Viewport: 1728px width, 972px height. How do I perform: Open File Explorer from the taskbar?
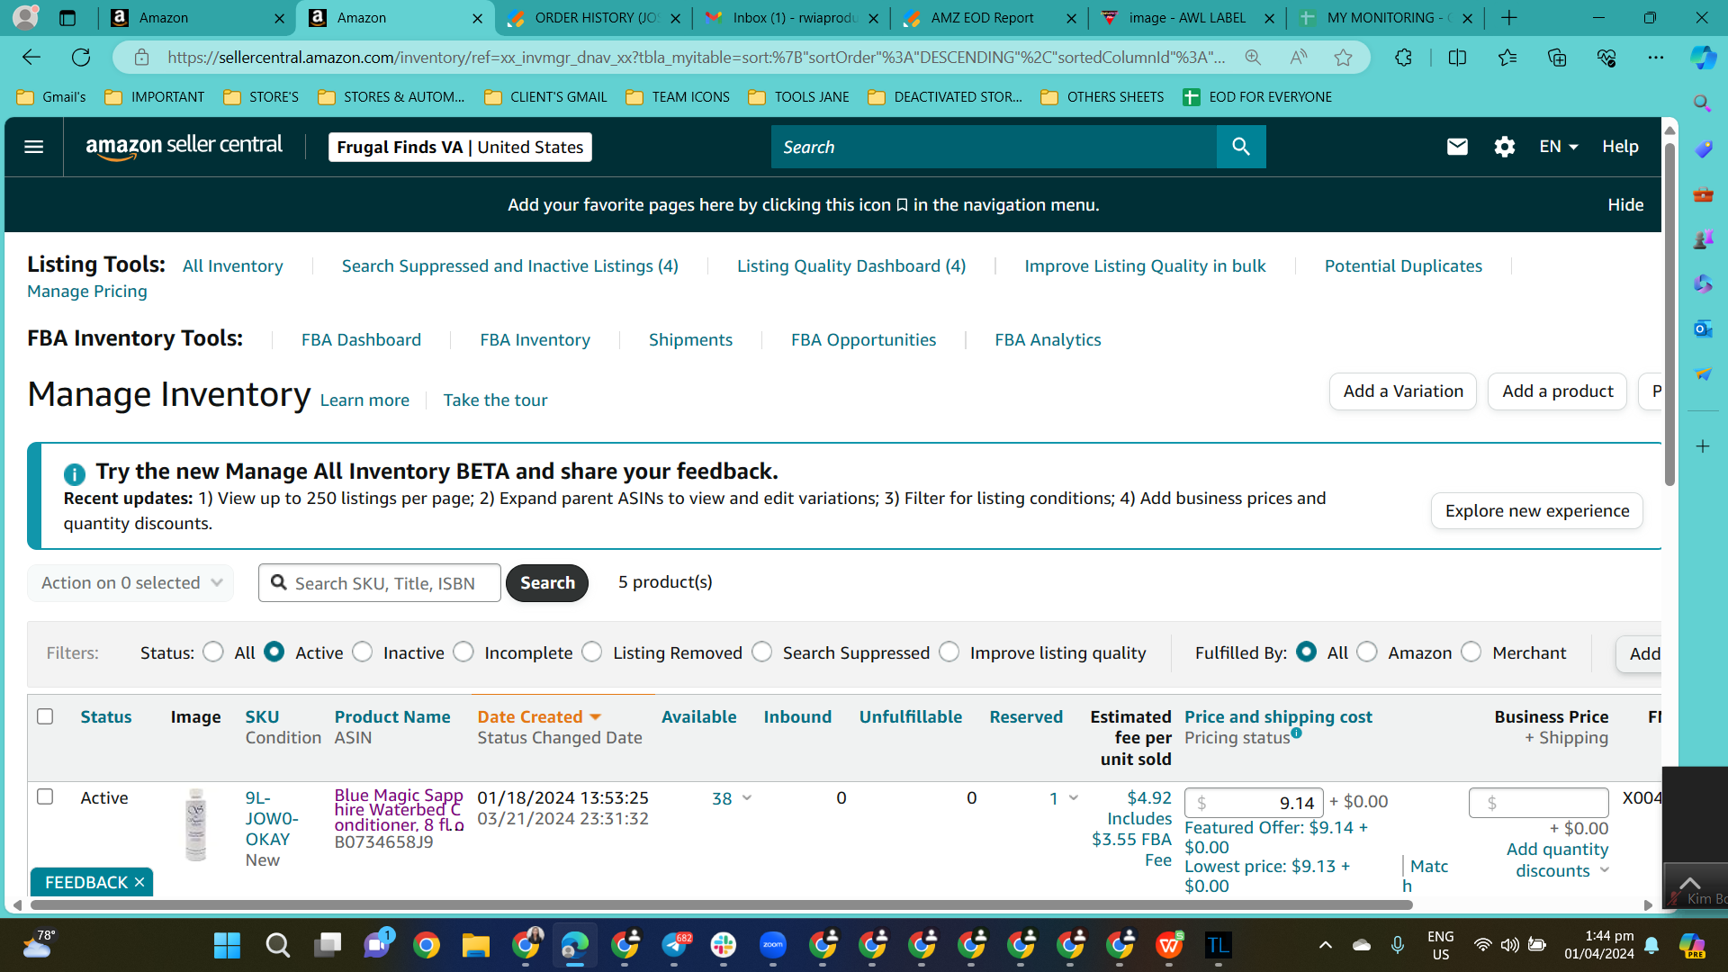475,945
